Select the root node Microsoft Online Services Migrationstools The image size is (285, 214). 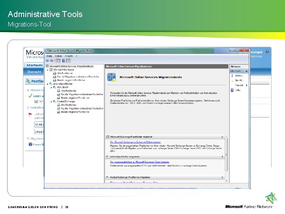(71, 66)
